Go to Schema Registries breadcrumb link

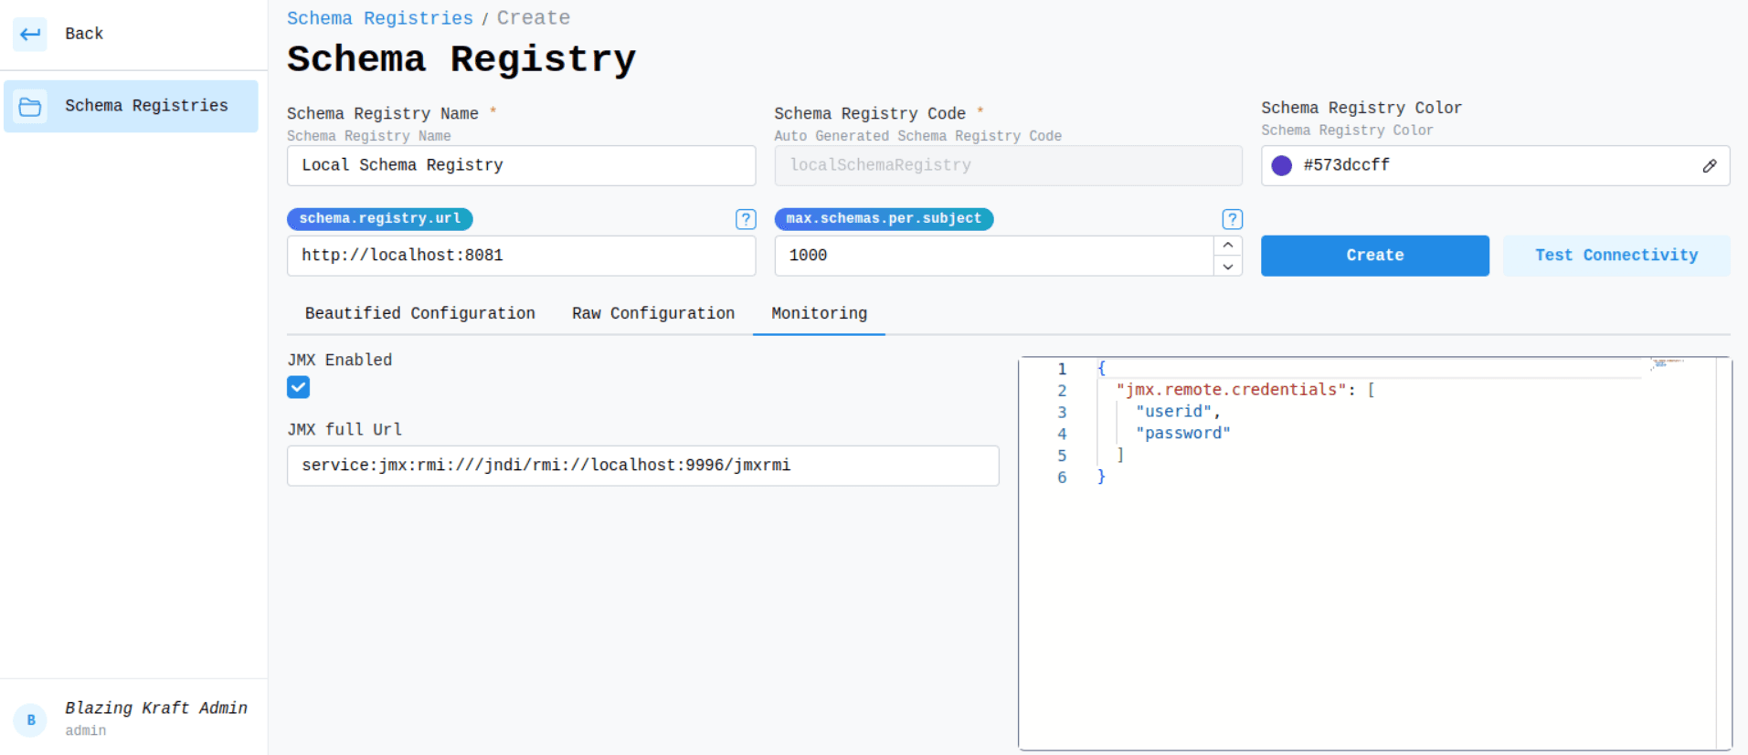click(379, 18)
